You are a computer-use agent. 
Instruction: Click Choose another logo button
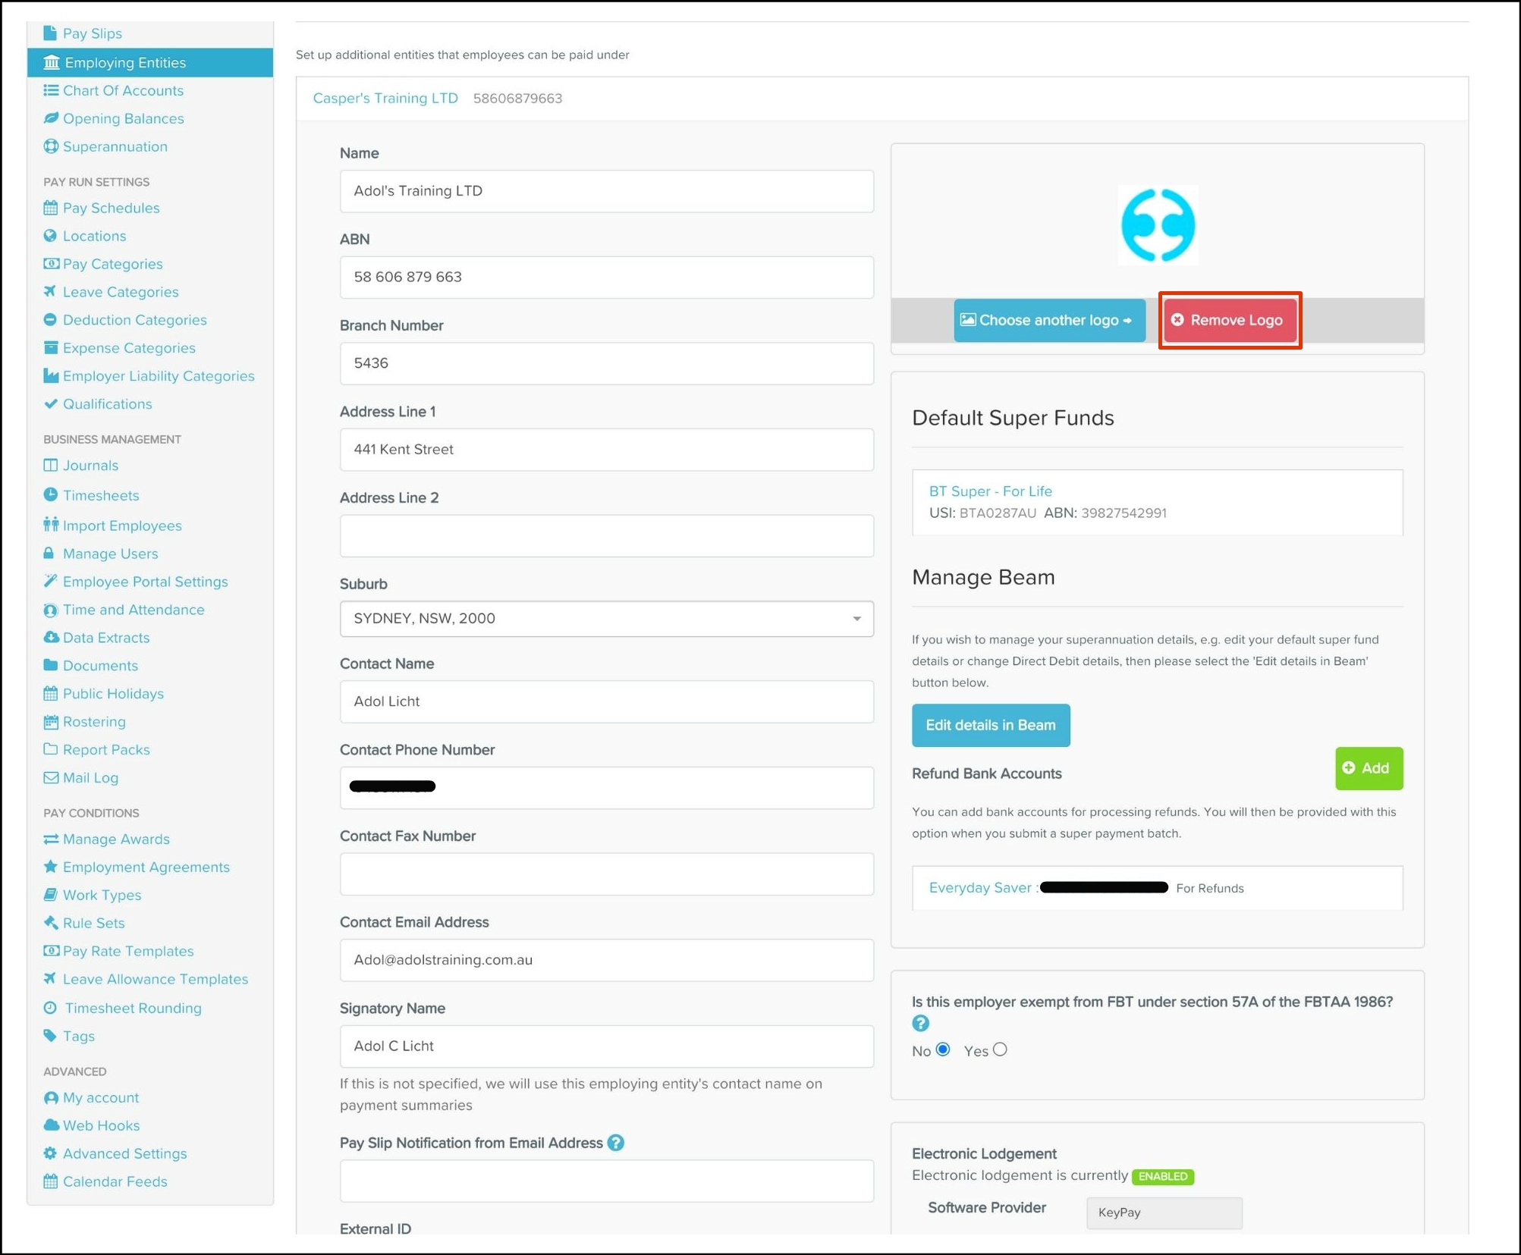1048,320
